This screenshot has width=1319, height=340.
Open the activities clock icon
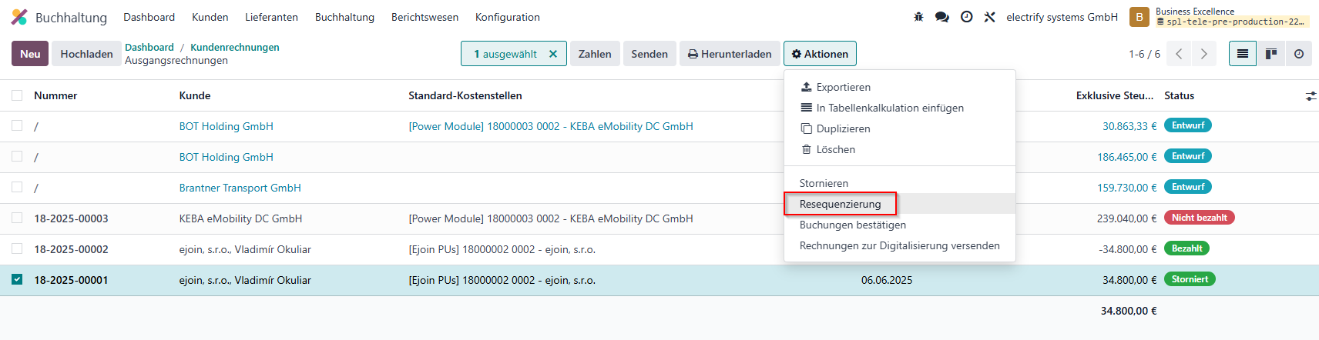coord(967,17)
